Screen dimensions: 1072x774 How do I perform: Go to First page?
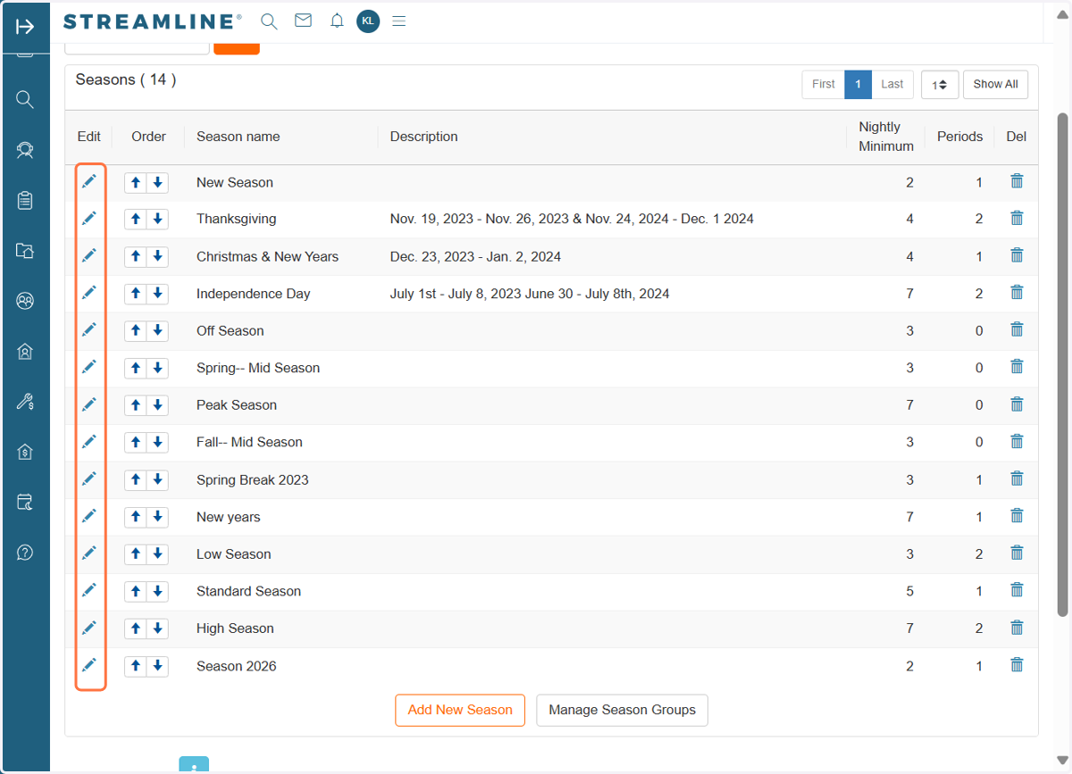[x=824, y=84]
